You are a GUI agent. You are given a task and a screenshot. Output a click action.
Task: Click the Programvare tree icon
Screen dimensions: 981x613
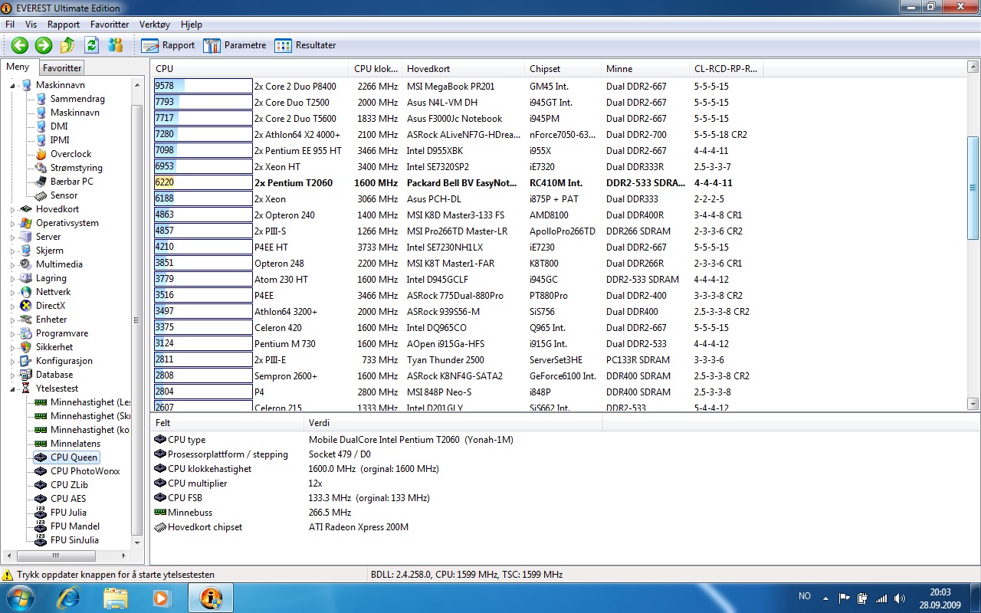[26, 333]
